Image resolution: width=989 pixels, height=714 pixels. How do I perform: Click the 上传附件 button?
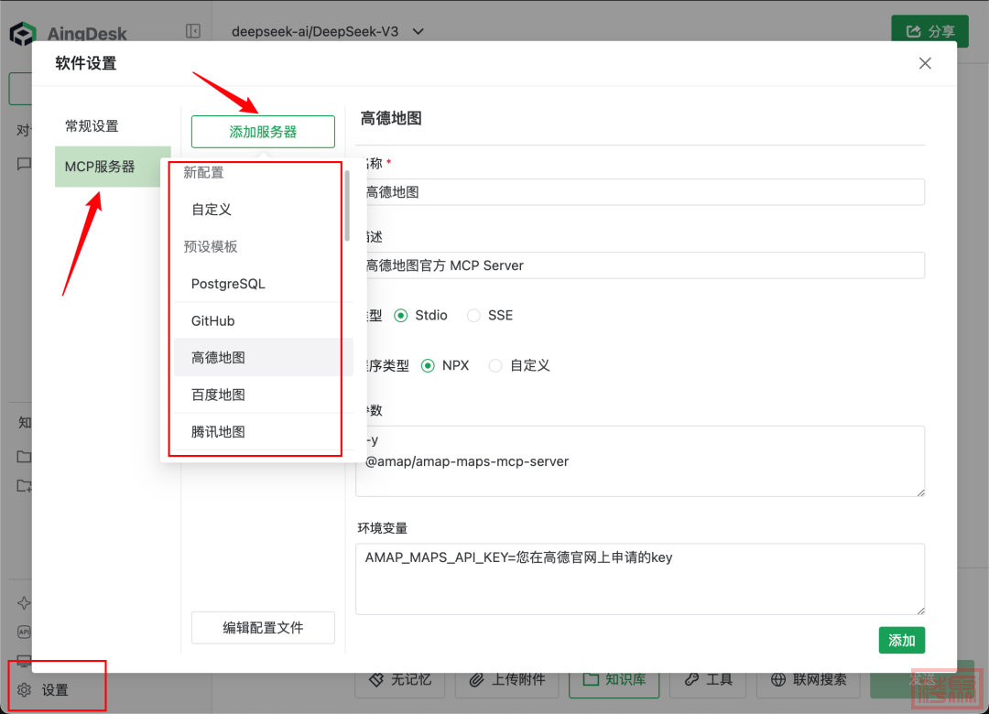506,680
